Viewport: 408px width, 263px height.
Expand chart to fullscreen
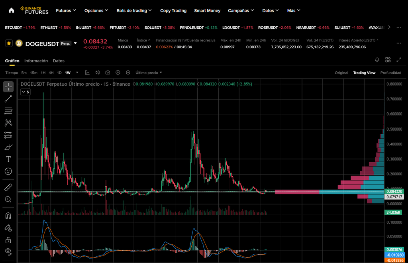[x=398, y=60]
